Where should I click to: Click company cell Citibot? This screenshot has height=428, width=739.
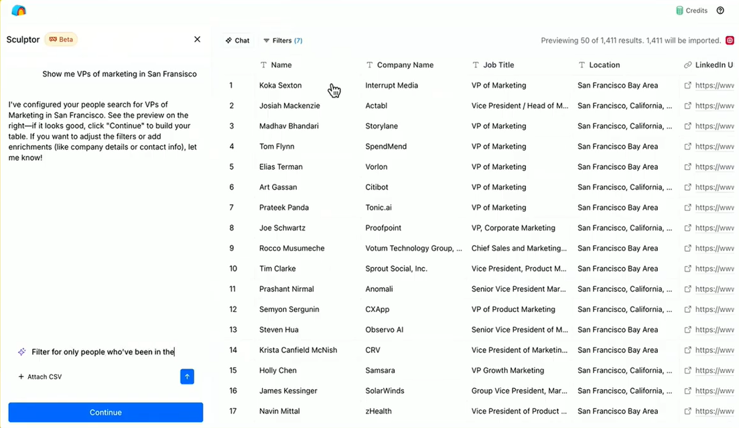(x=377, y=187)
